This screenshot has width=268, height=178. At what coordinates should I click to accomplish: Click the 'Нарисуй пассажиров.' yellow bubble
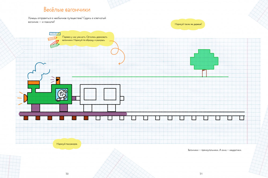(x=67, y=144)
